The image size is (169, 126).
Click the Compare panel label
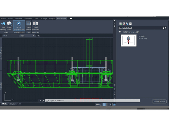tap(36, 32)
